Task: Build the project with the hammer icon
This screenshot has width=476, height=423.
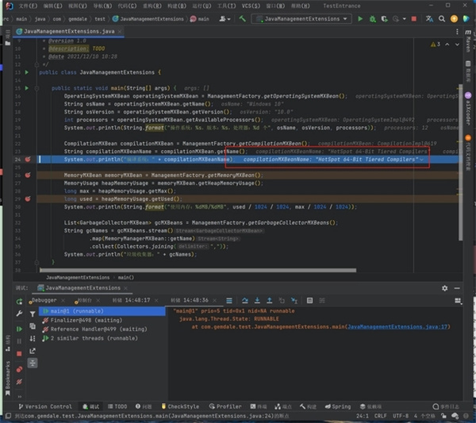Action: click(242, 19)
